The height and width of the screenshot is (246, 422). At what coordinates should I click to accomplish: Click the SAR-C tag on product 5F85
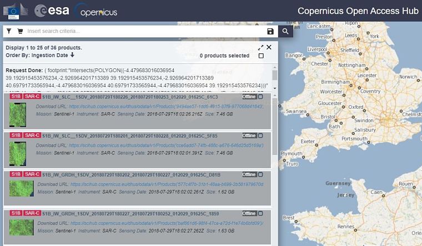32,135
